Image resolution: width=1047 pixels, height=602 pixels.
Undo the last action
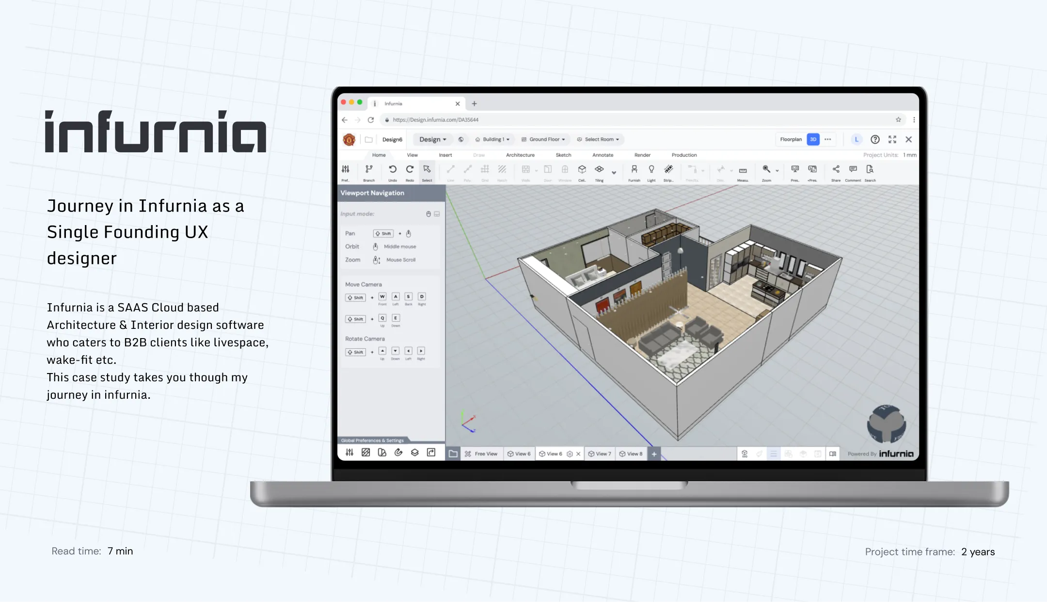[x=393, y=172]
